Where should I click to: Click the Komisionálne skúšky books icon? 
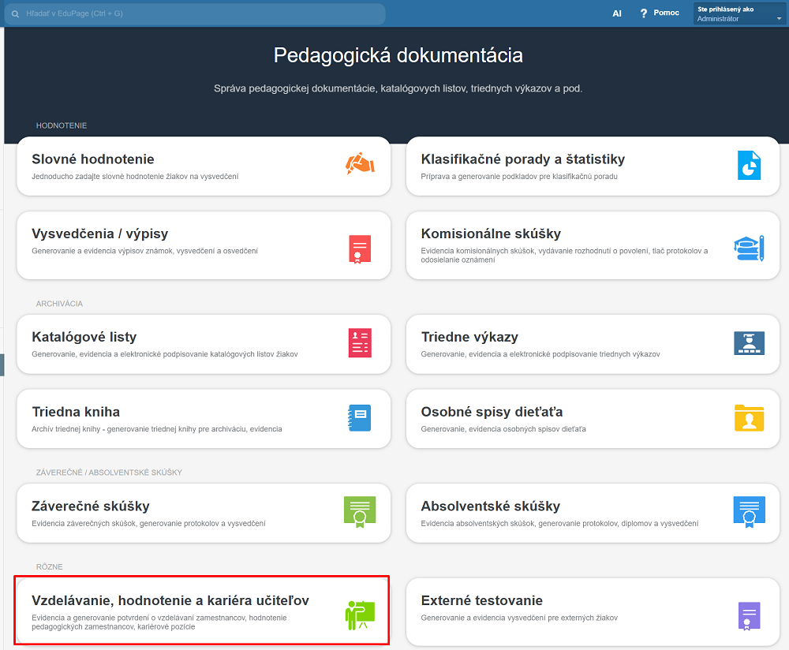pyautogui.click(x=748, y=248)
